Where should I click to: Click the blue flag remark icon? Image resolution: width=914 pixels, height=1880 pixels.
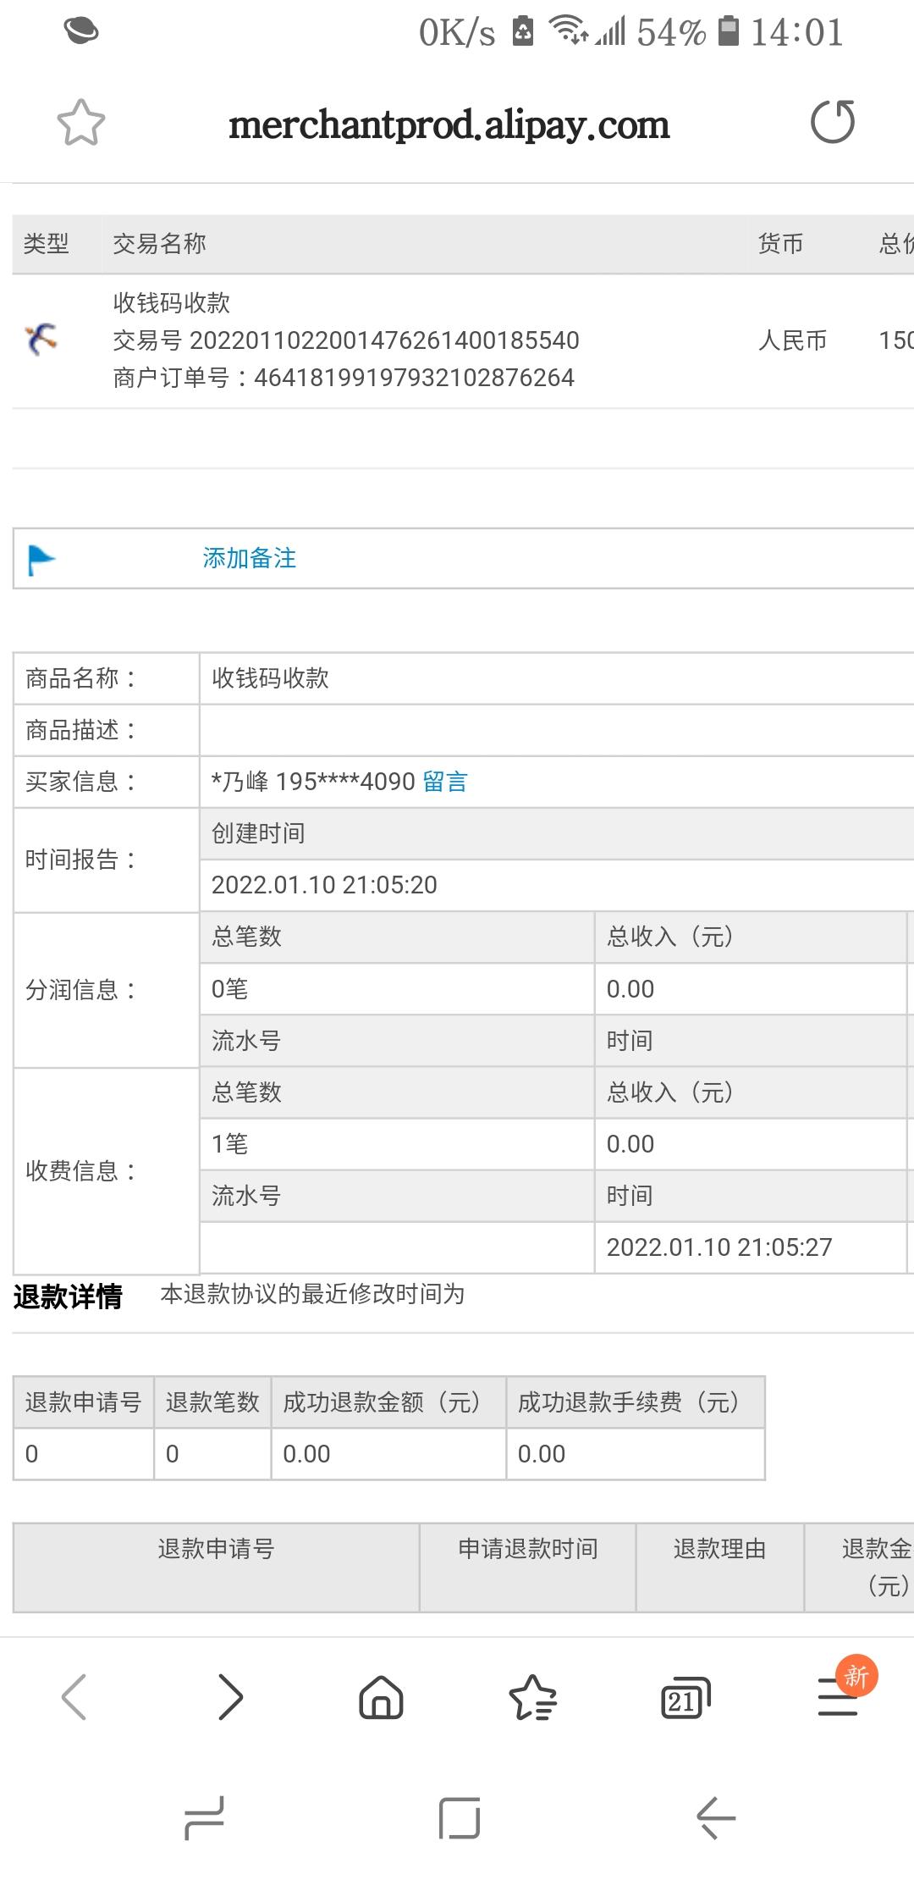click(x=41, y=559)
